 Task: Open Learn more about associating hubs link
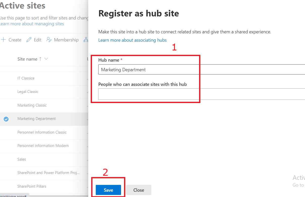click(132, 40)
